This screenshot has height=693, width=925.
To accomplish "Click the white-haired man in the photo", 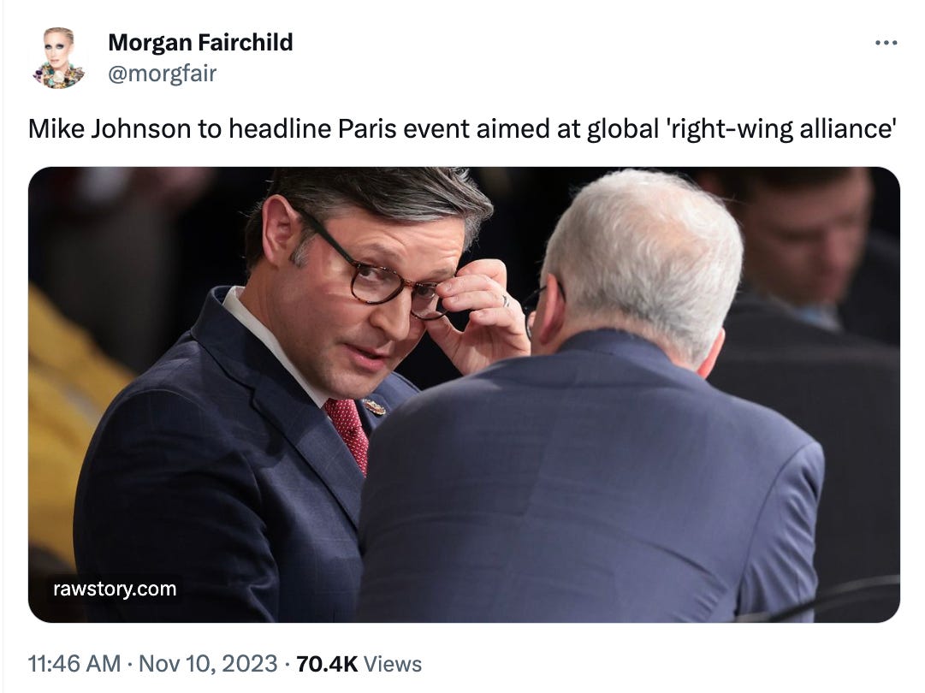I will pos(590,413).
